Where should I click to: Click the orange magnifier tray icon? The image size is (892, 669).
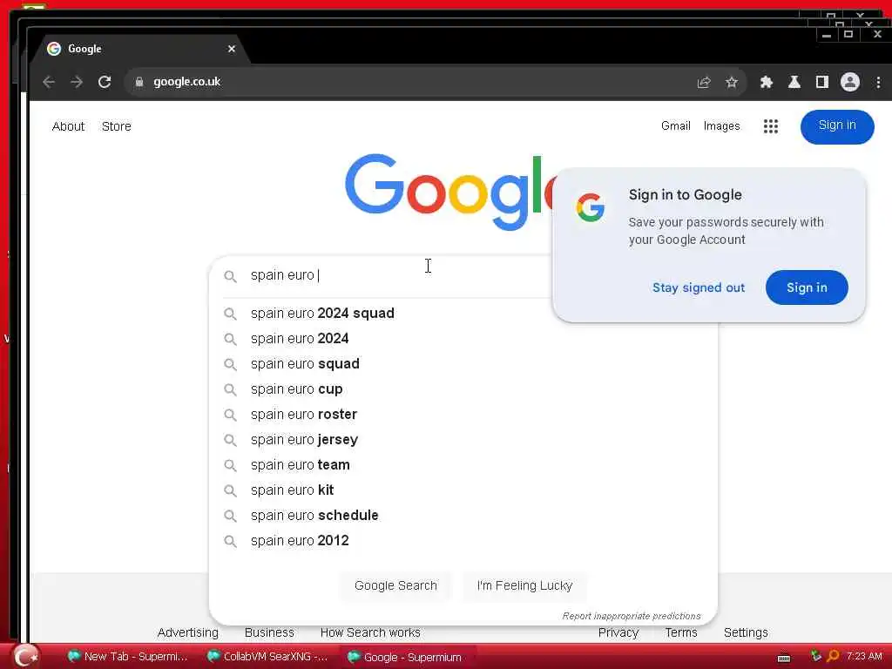[x=833, y=657]
